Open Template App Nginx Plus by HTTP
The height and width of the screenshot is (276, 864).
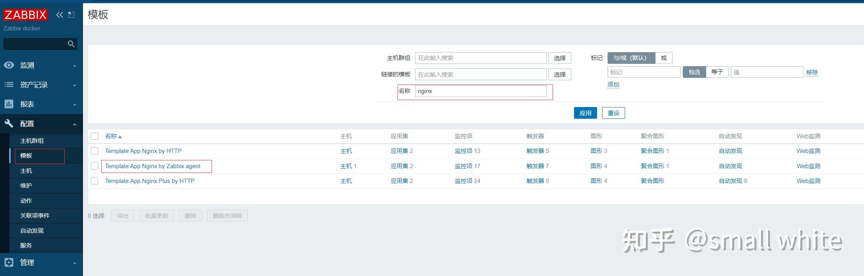(x=150, y=181)
